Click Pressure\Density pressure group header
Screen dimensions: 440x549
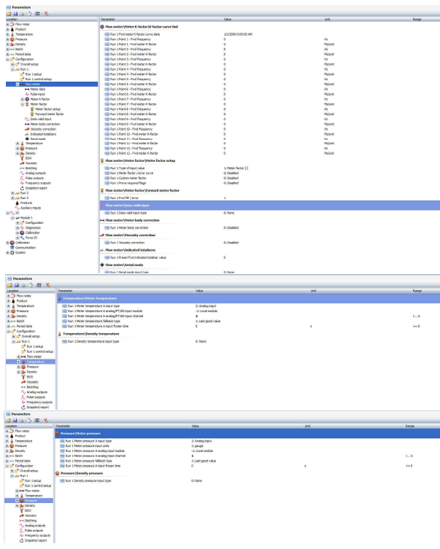click(82, 473)
